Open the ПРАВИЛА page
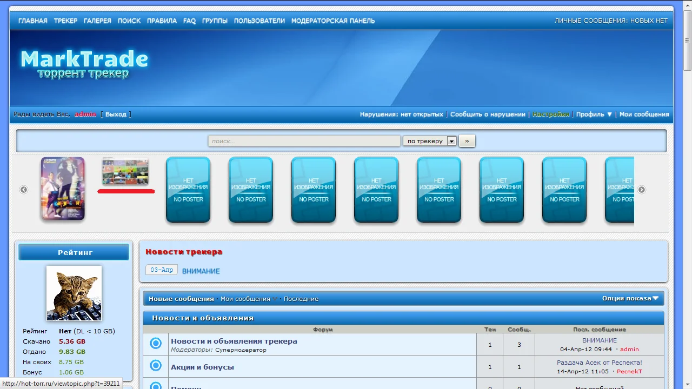Image resolution: width=692 pixels, height=389 pixels. click(x=162, y=21)
